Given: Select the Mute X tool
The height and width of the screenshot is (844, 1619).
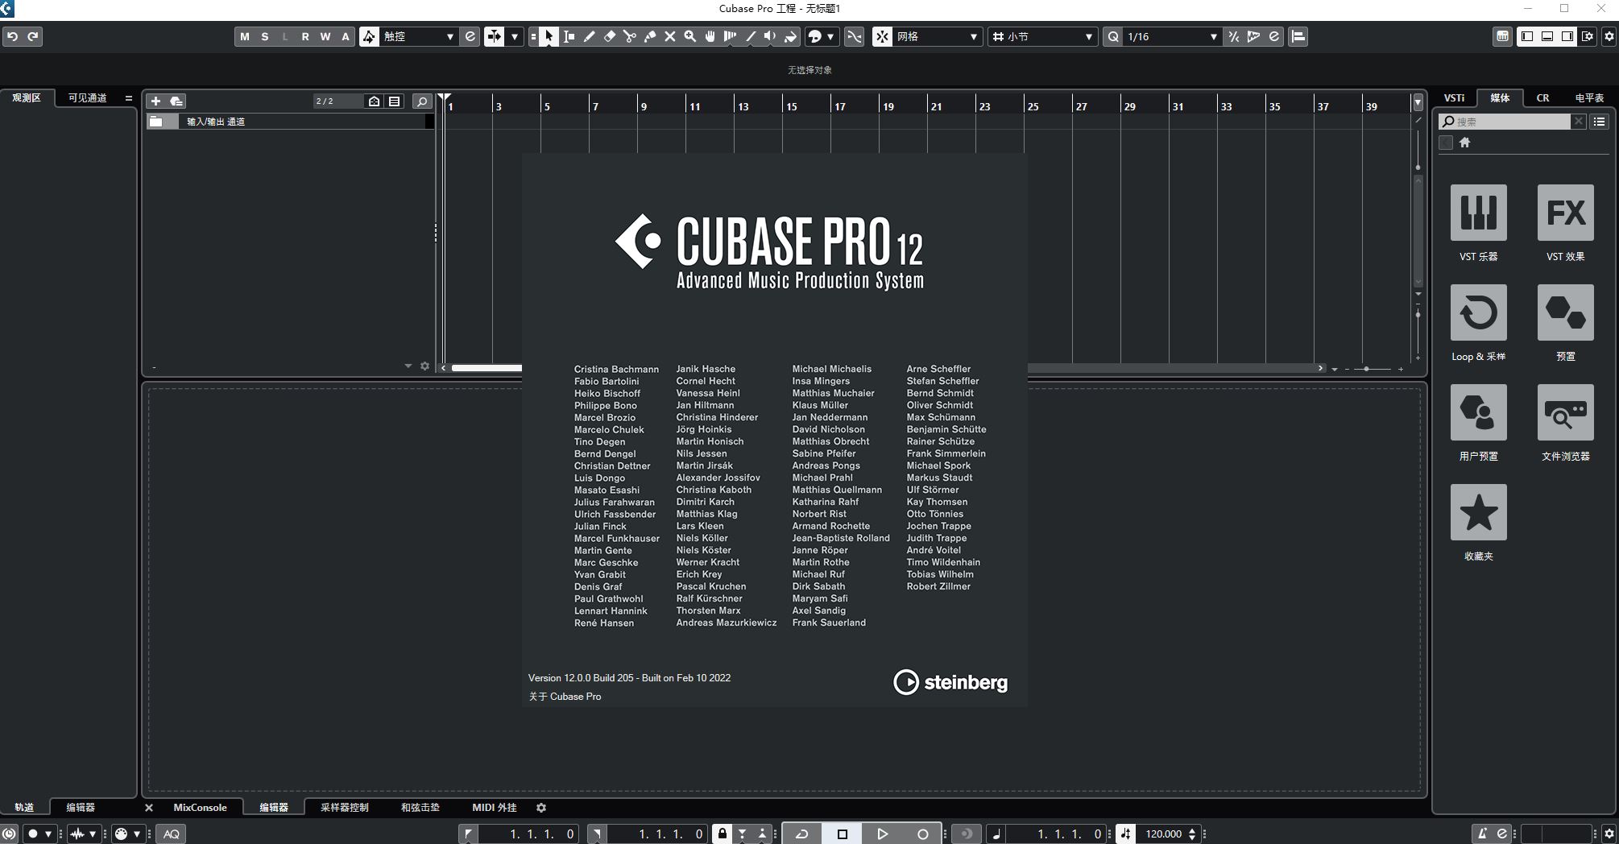Looking at the screenshot, I should pyautogui.click(x=669, y=36).
